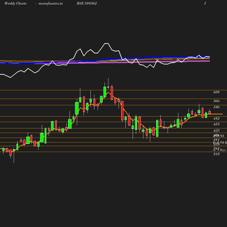Click the 608 price level label
The image size is (227, 227).
[216, 92]
